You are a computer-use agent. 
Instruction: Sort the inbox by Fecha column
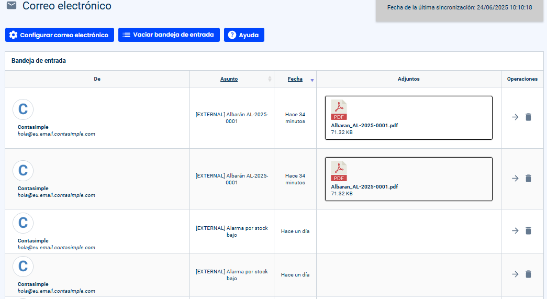pos(295,79)
